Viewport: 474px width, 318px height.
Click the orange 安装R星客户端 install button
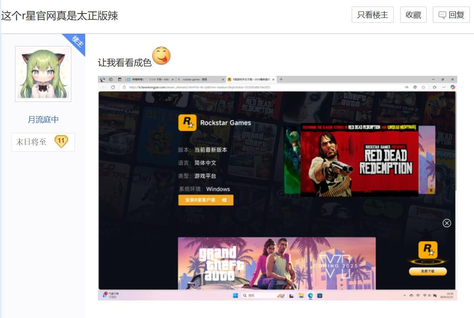tap(206, 200)
